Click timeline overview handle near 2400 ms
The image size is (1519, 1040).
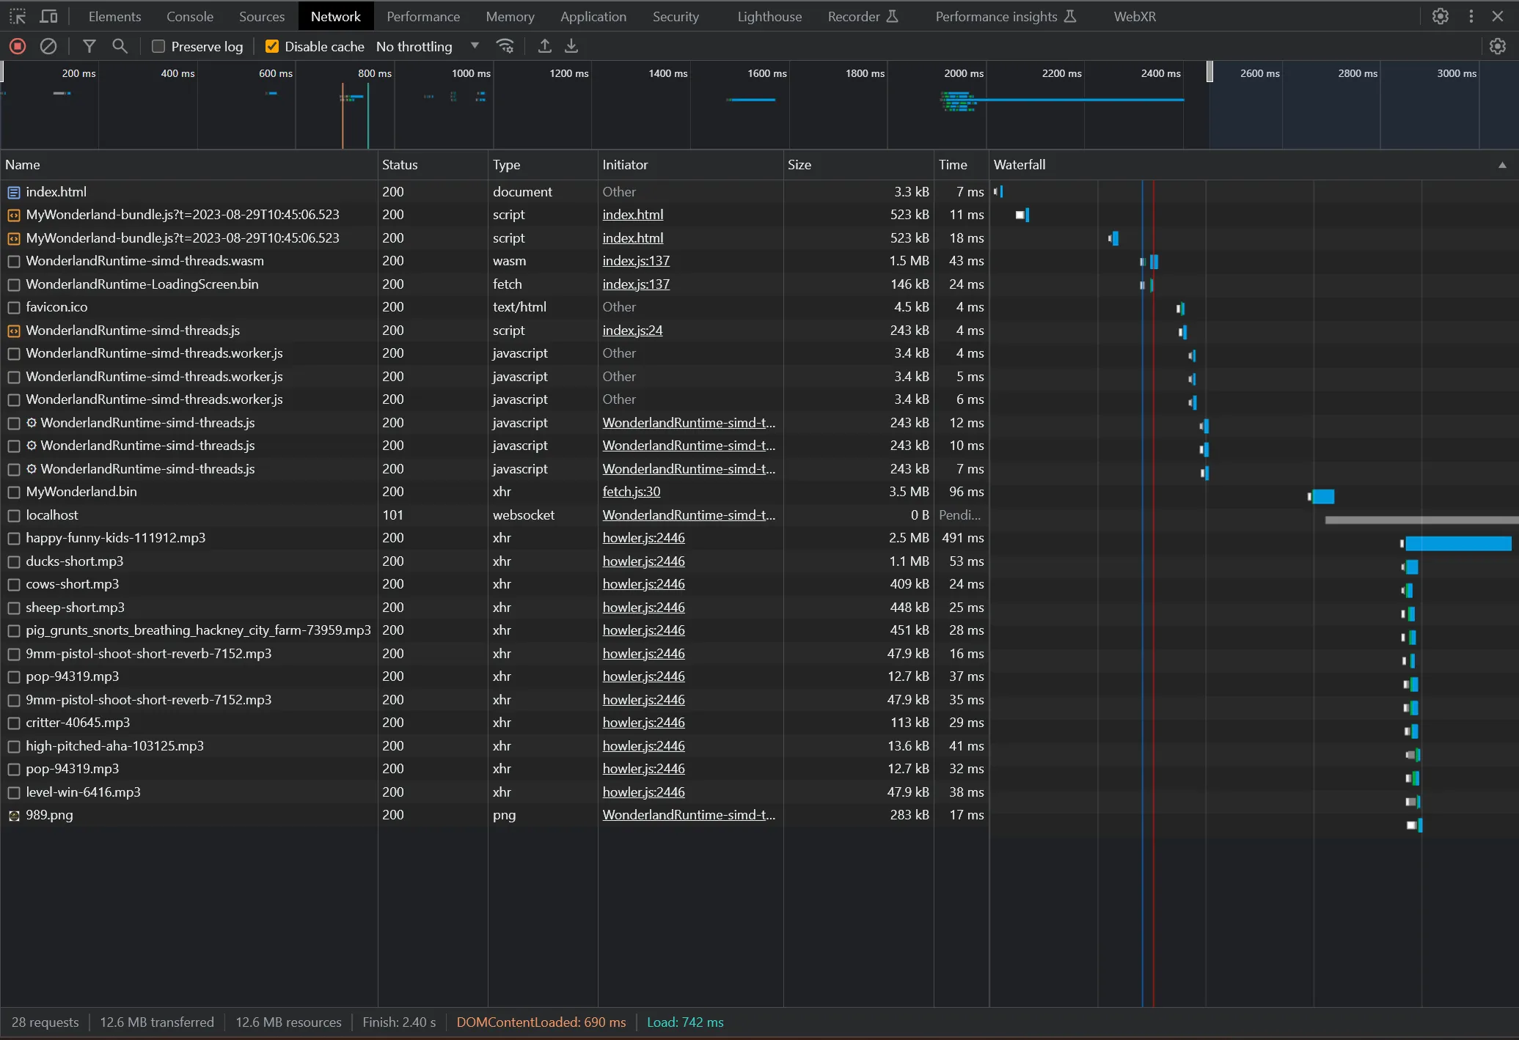pyautogui.click(x=1209, y=72)
